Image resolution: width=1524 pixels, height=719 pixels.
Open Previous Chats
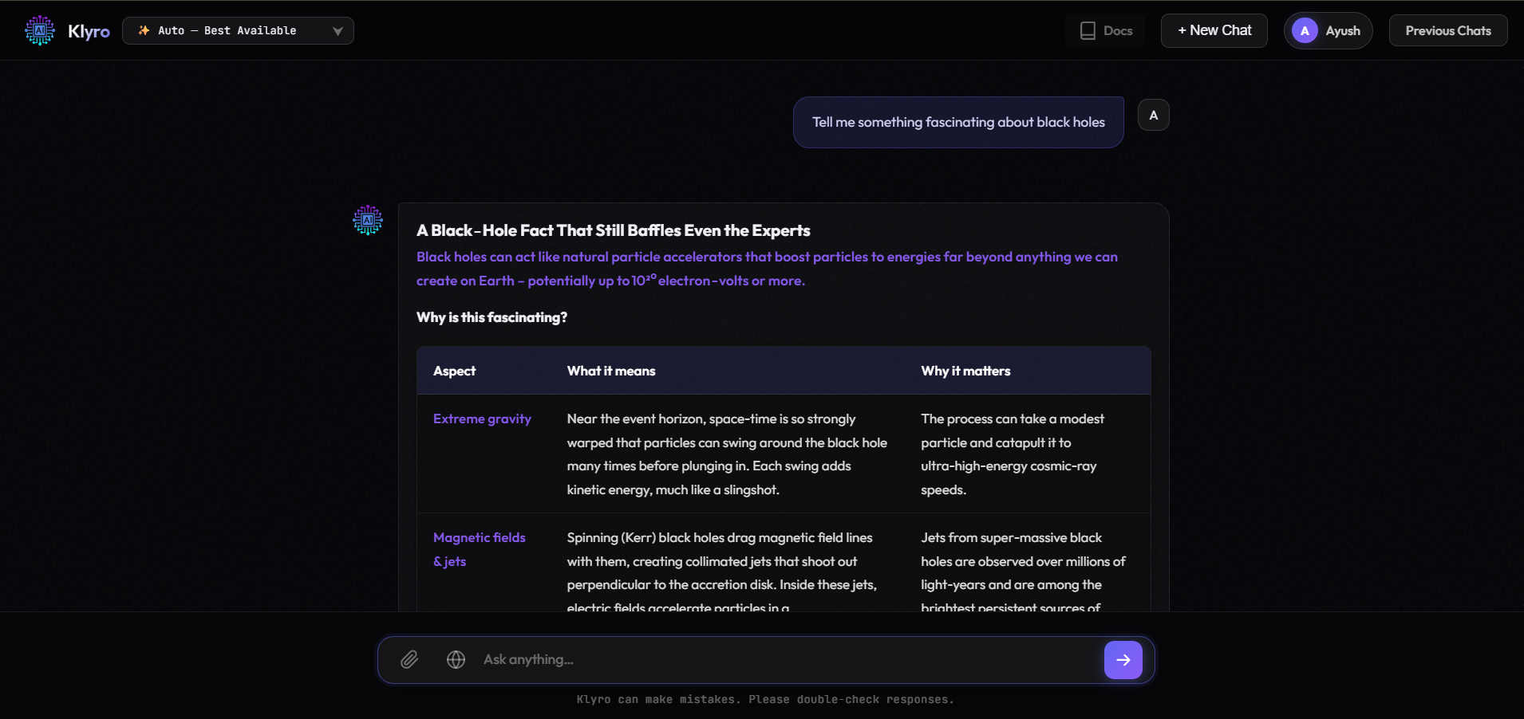tap(1447, 30)
